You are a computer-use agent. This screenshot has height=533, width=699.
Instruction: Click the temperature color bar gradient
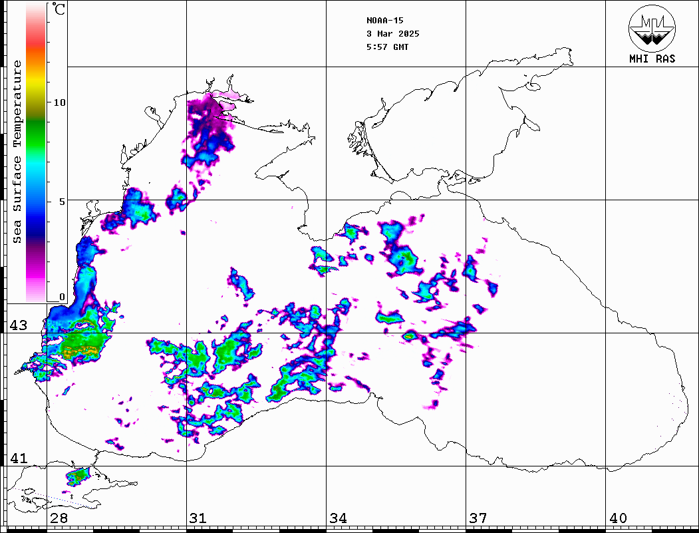[36, 152]
